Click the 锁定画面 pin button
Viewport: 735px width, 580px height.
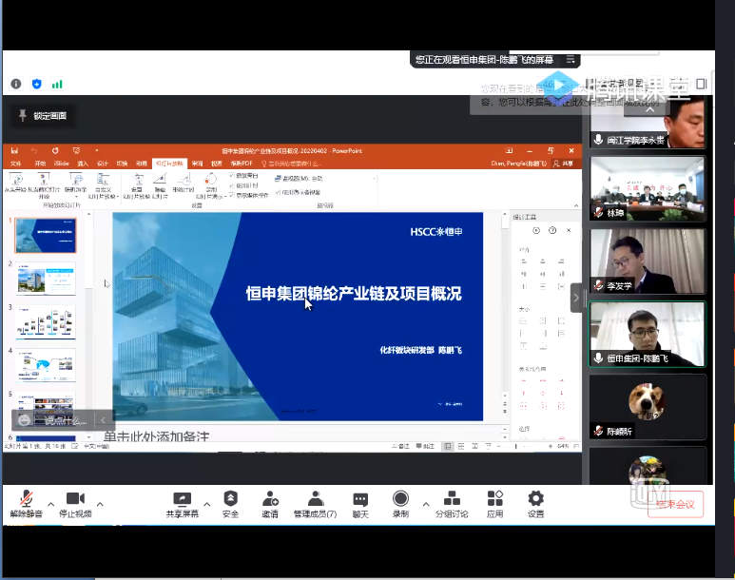(43, 115)
